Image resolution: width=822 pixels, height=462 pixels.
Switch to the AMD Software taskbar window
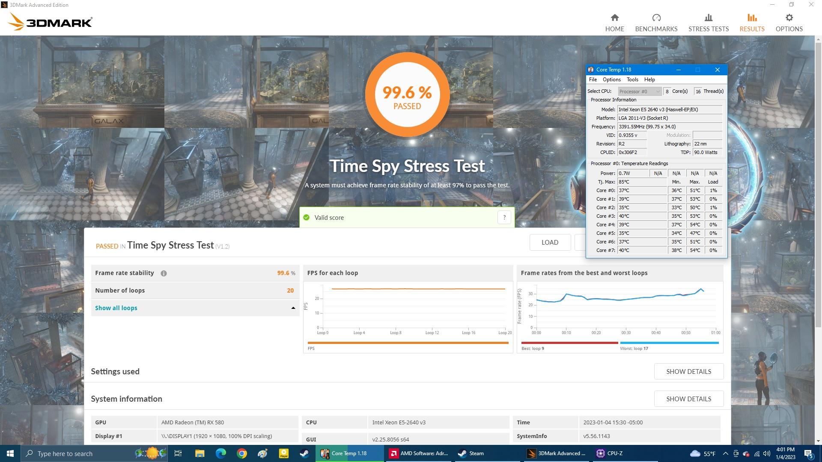[x=418, y=453]
